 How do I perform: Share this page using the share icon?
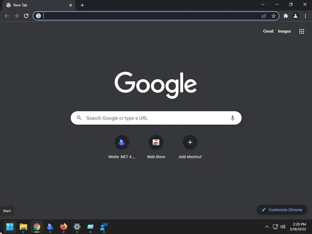point(264,16)
